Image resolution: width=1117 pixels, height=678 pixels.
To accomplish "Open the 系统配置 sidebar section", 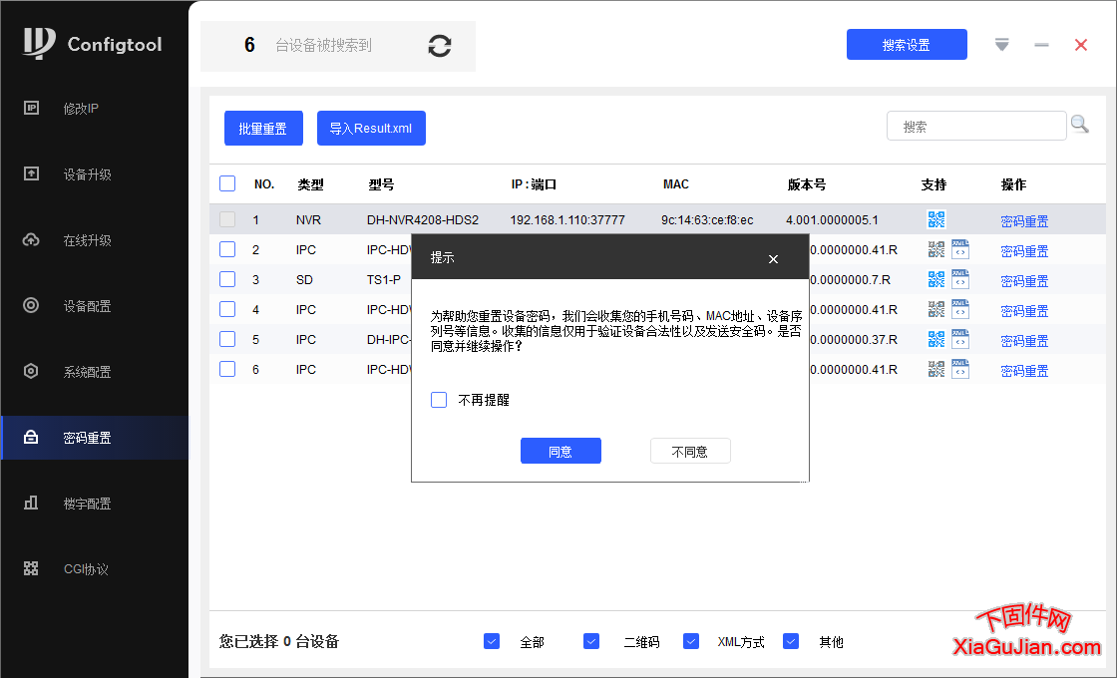I will (94, 372).
